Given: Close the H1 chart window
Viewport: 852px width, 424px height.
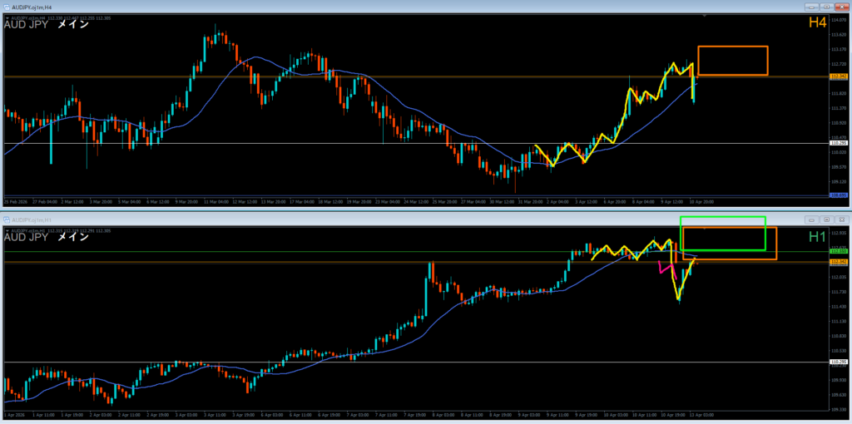Looking at the screenshot, I should pos(840,220).
